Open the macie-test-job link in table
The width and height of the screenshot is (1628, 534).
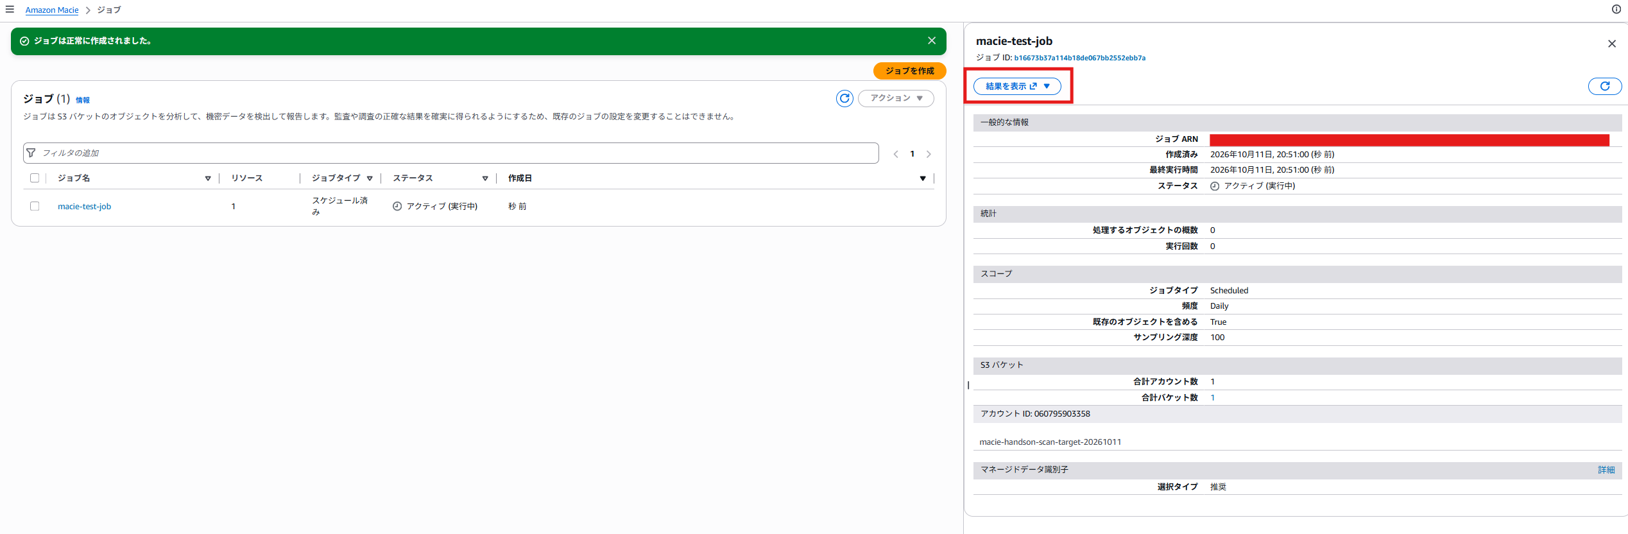click(84, 206)
